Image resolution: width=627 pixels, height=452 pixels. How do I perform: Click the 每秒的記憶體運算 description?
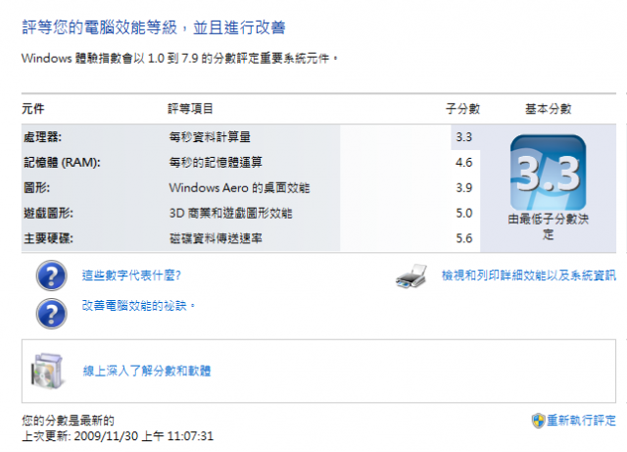click(x=216, y=163)
